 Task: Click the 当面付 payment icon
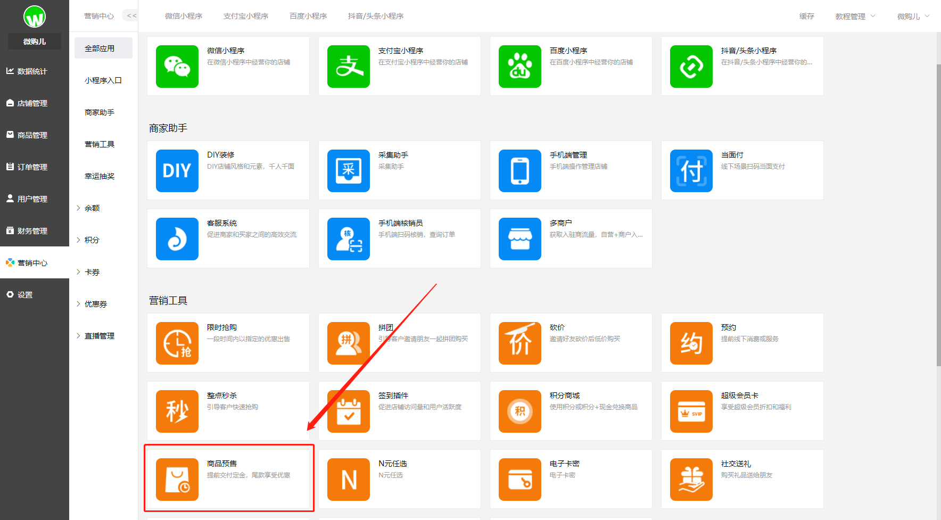coord(691,171)
